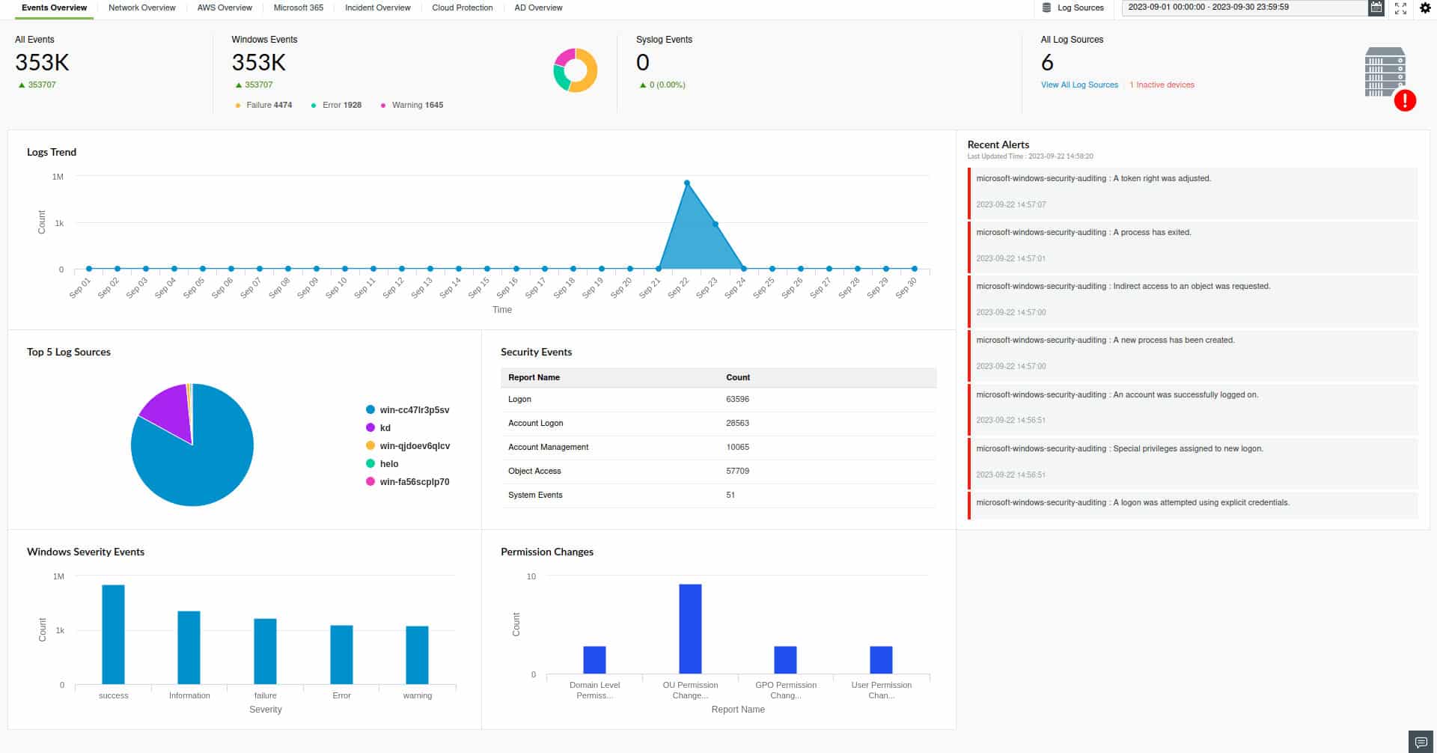The width and height of the screenshot is (1437, 753).
Task: Open the Log Sources panel icon
Action: (x=1046, y=7)
